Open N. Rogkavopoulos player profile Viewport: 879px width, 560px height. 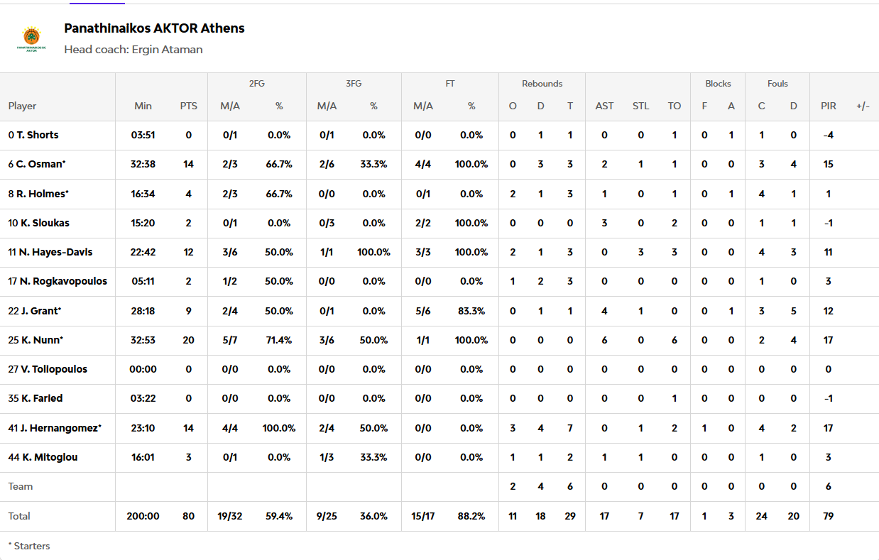click(x=62, y=281)
